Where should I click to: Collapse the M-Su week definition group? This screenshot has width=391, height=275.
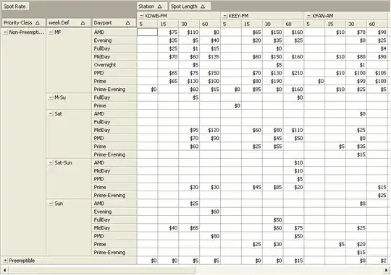(x=51, y=97)
